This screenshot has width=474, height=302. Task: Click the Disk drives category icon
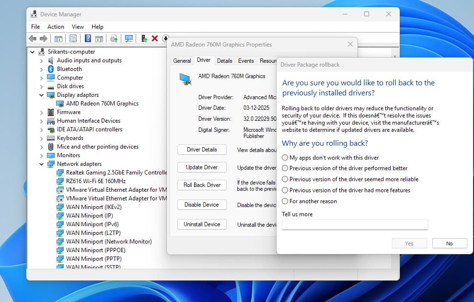coord(51,86)
